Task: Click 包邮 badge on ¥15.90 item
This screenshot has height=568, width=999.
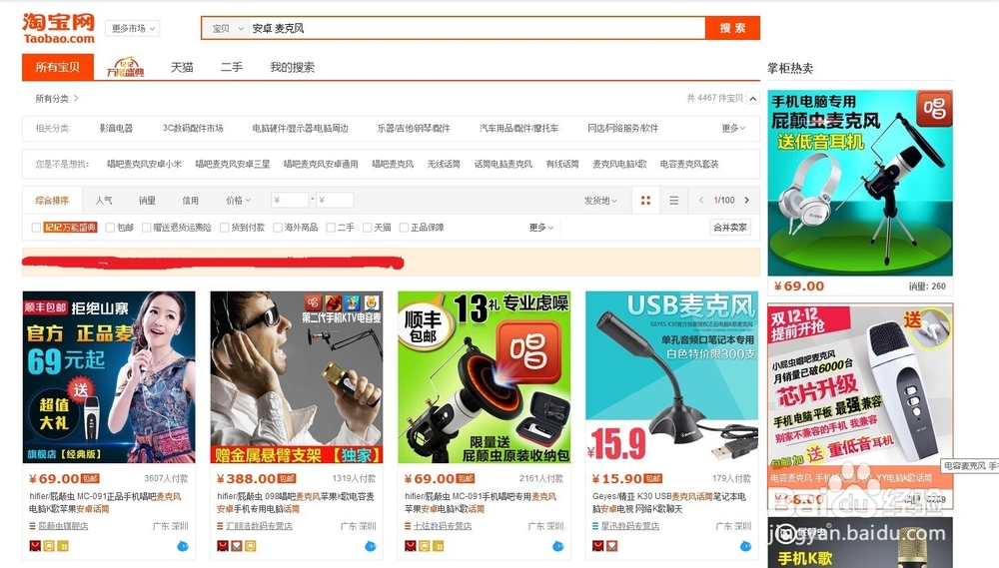Action: [x=653, y=478]
